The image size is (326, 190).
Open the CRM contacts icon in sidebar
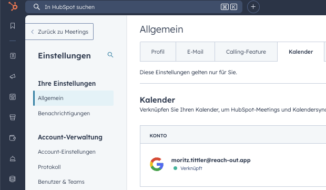(x=13, y=56)
